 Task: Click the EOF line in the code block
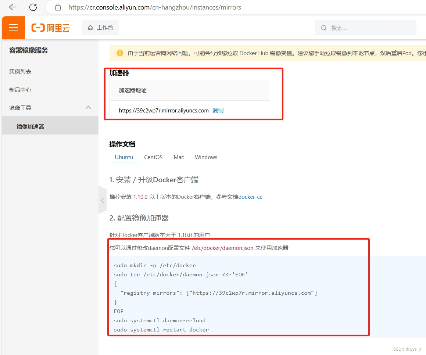click(x=118, y=311)
